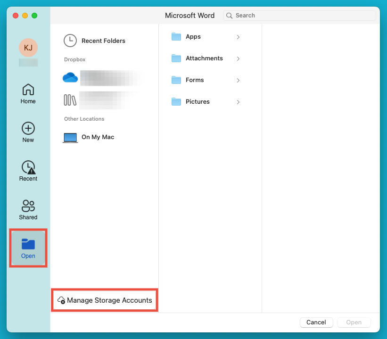
Task: Open the Pictures folder with its chevron
Action: [x=238, y=101]
